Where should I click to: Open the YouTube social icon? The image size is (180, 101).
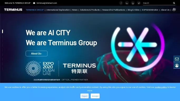pyautogui.click(x=133, y=3)
